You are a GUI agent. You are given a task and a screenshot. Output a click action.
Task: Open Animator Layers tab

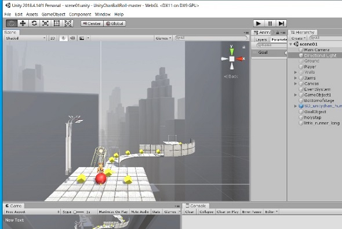pyautogui.click(x=261, y=39)
